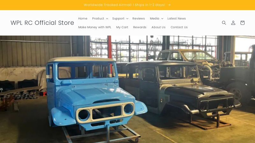Visit the Rewards page

tap(140, 27)
